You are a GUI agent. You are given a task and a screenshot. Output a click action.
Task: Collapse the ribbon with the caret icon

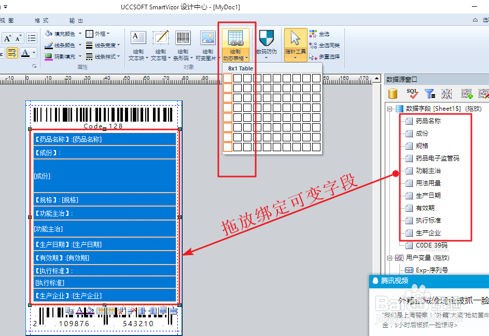pos(476,20)
